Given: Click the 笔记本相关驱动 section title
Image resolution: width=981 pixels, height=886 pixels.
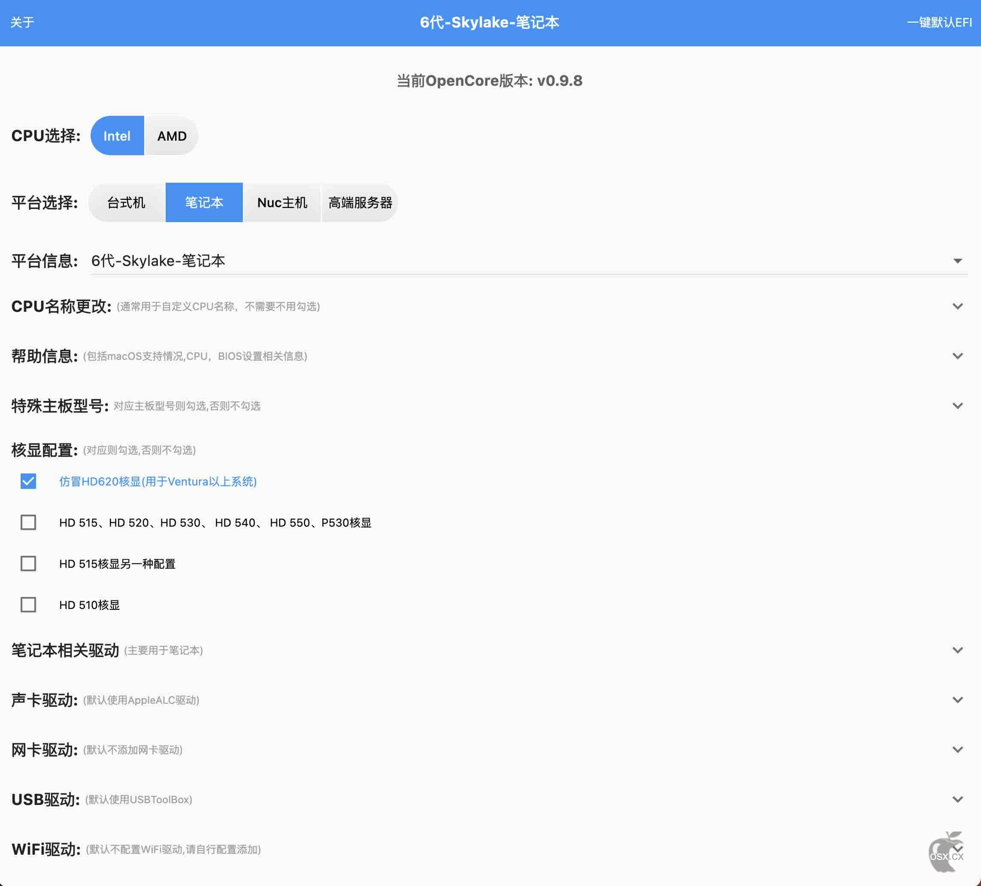Looking at the screenshot, I should (x=65, y=650).
